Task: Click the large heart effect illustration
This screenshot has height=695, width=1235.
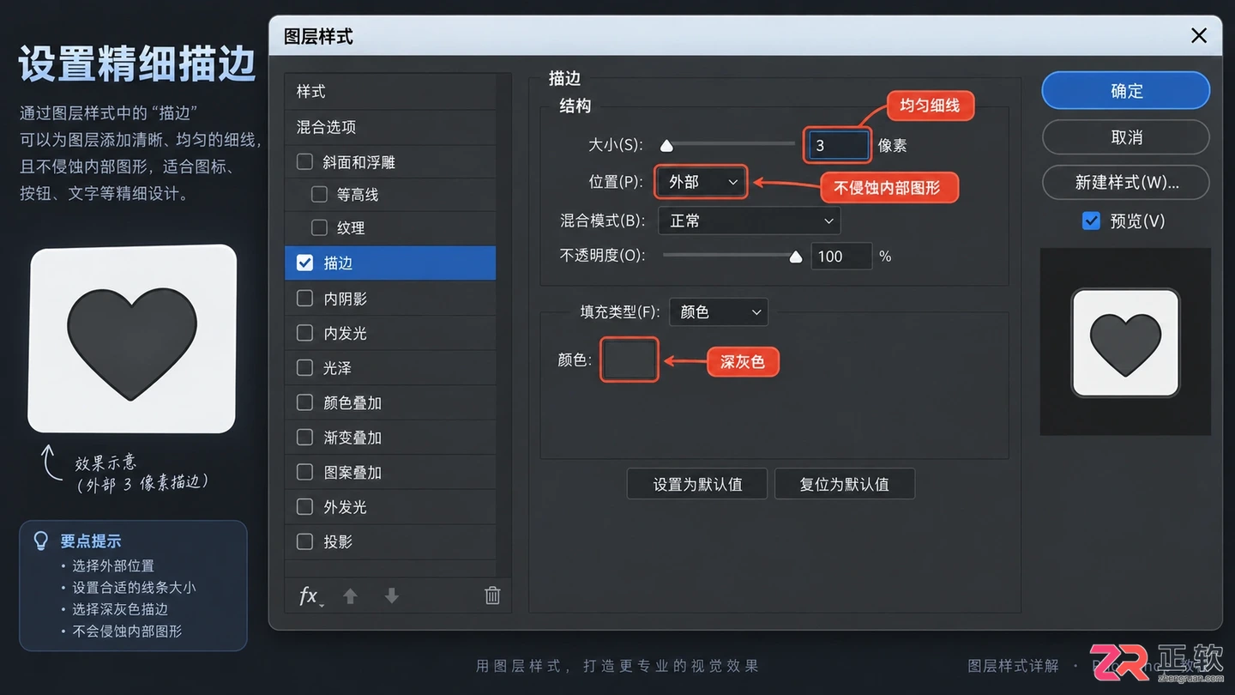Action: [x=132, y=339]
